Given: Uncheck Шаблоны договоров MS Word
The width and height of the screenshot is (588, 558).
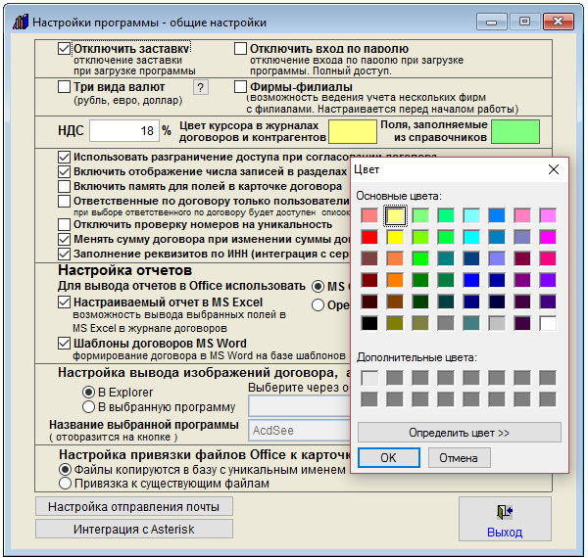Looking at the screenshot, I should point(65,344).
